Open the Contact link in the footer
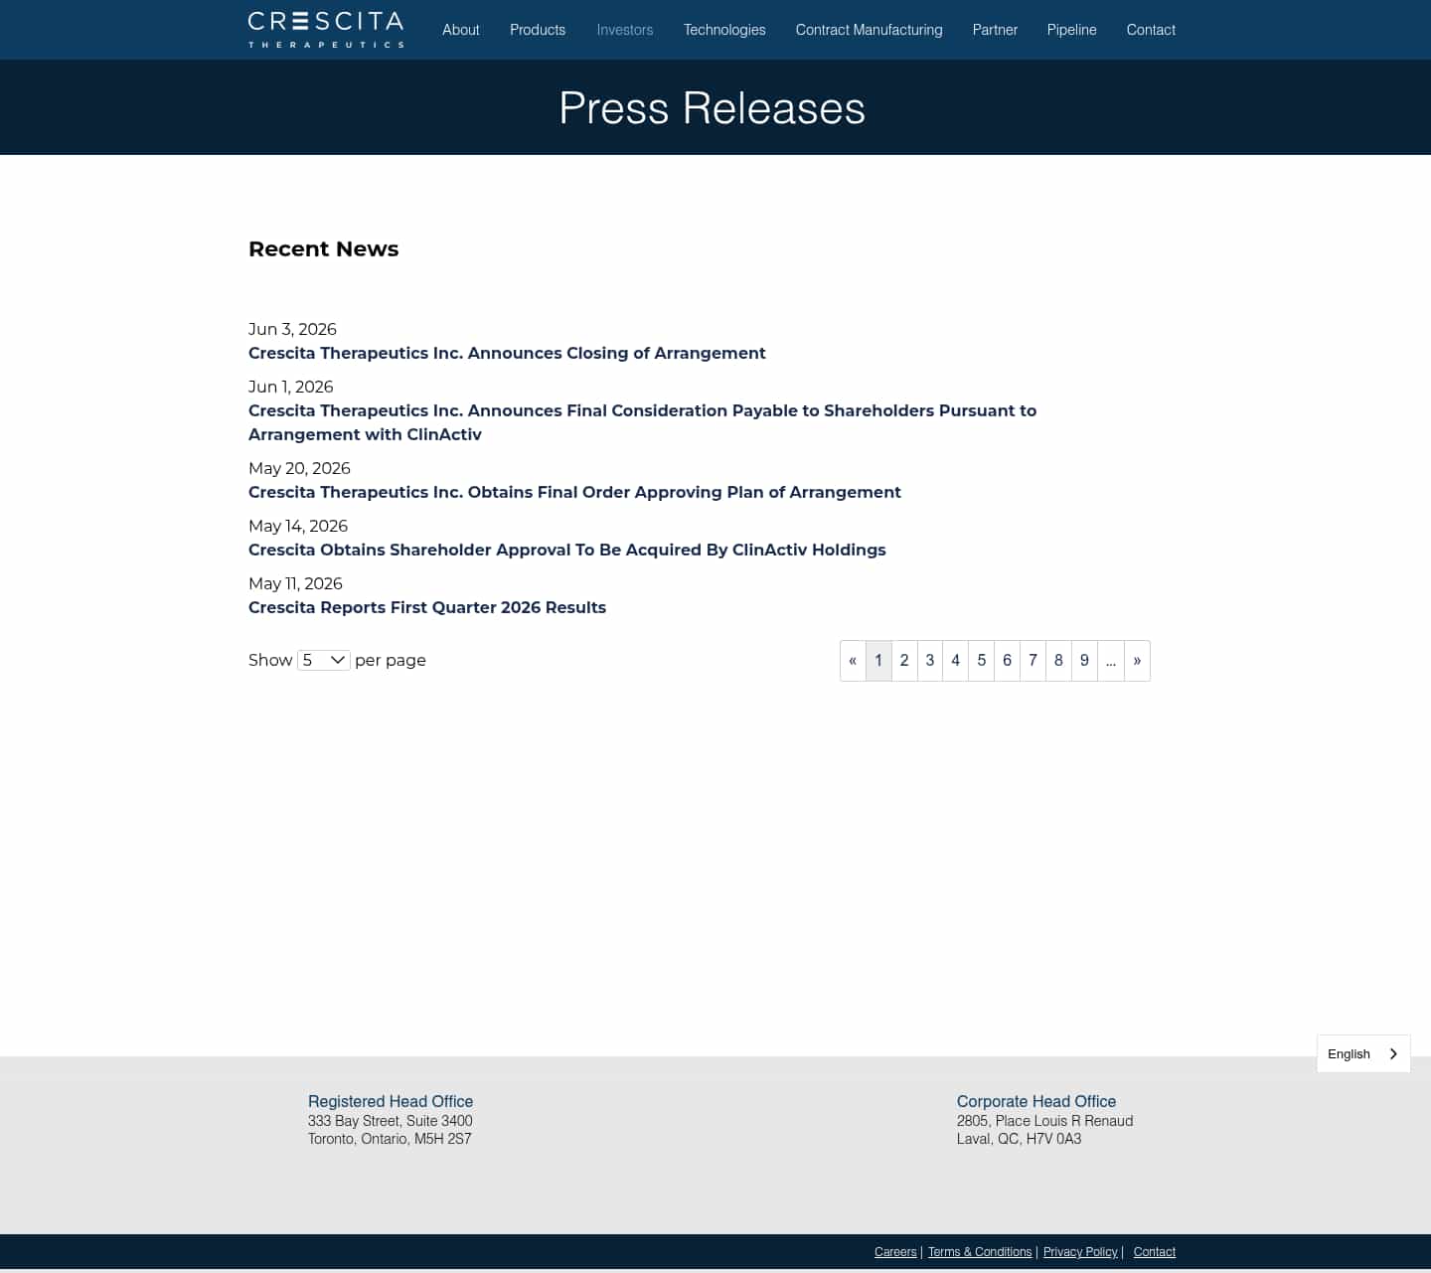 pyautogui.click(x=1155, y=1252)
